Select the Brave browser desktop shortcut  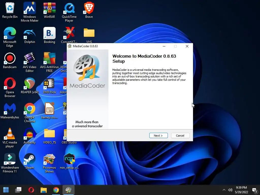89,10
